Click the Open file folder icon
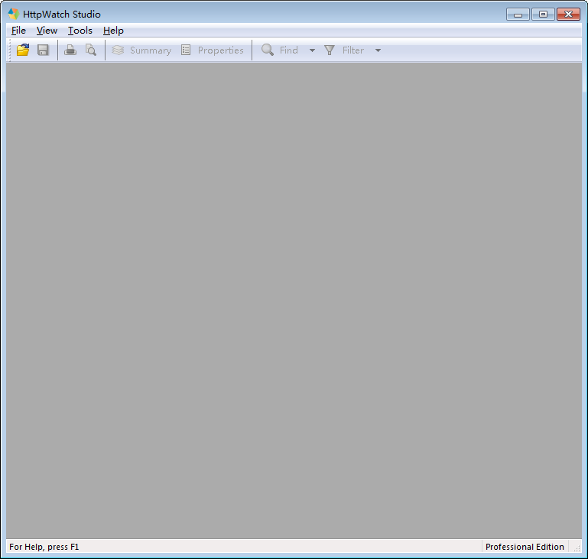This screenshot has width=588, height=559. (23, 50)
